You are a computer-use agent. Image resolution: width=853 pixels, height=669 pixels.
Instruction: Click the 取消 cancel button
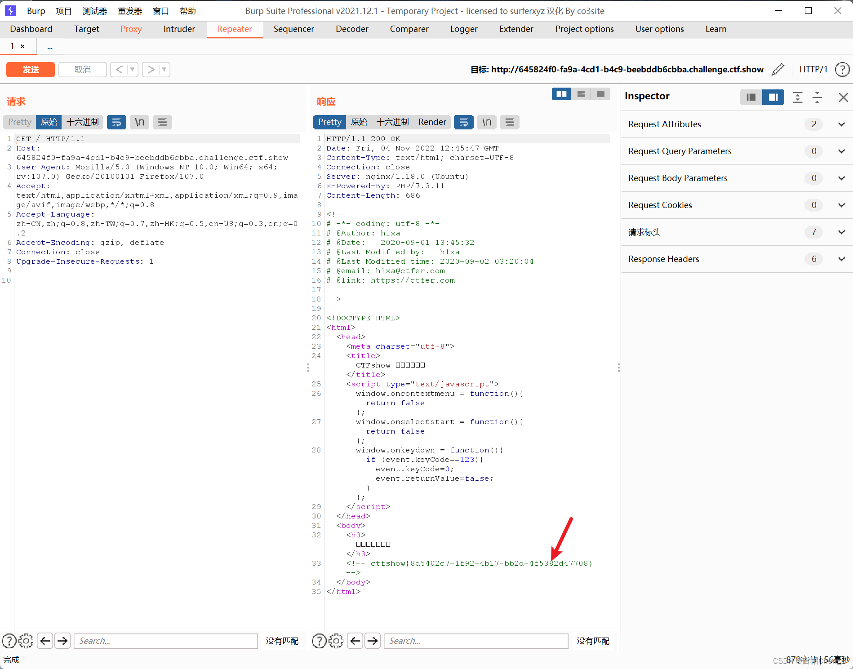pyautogui.click(x=83, y=69)
